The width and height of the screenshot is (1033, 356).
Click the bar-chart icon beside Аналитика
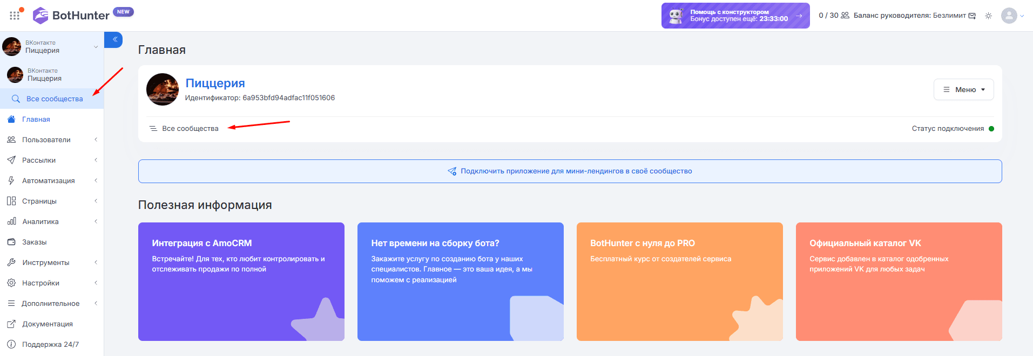(x=11, y=221)
